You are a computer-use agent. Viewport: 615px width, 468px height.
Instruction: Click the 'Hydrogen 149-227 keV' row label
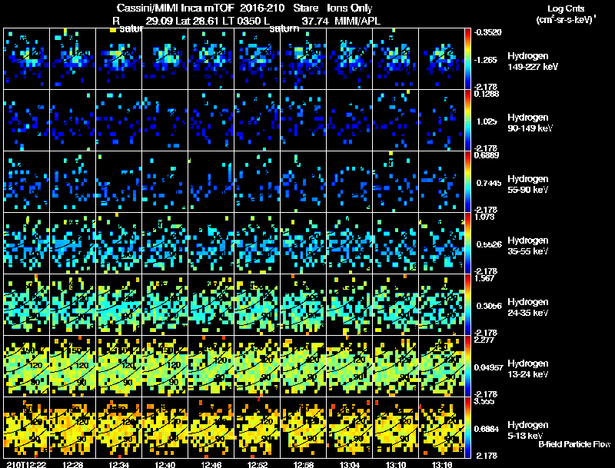[532, 61]
